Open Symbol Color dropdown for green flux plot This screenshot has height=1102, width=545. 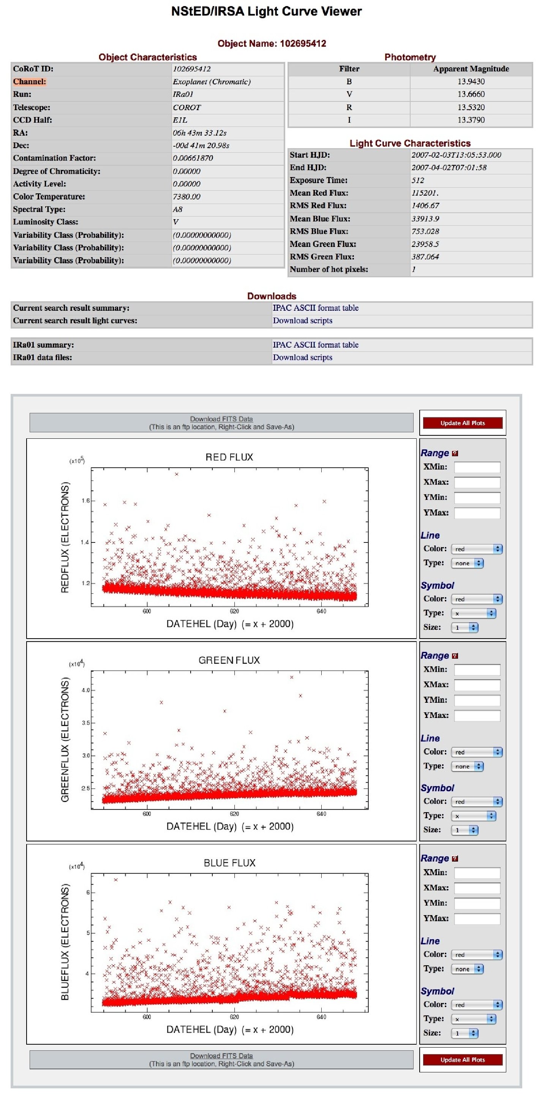477,802
